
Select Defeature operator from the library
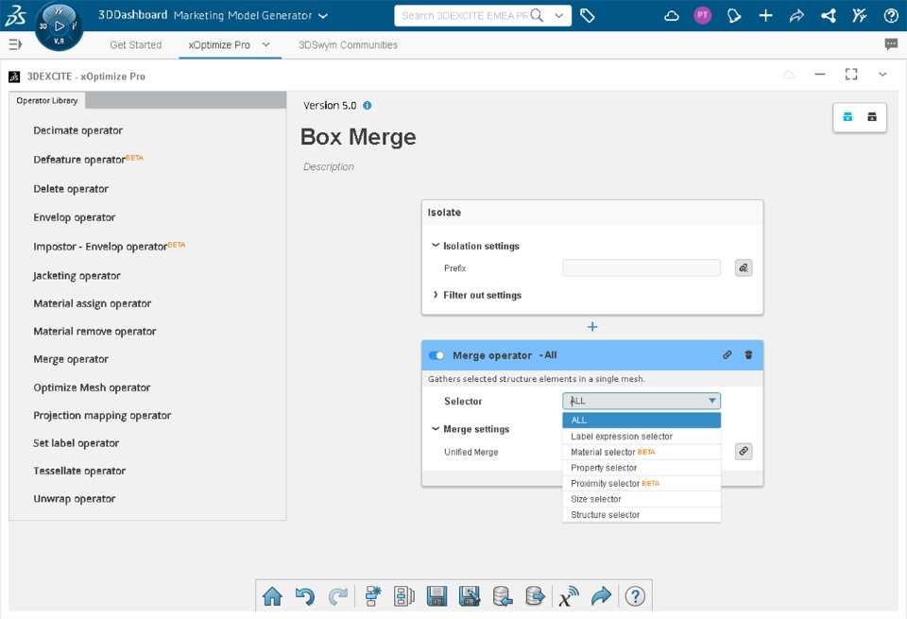pos(88,159)
